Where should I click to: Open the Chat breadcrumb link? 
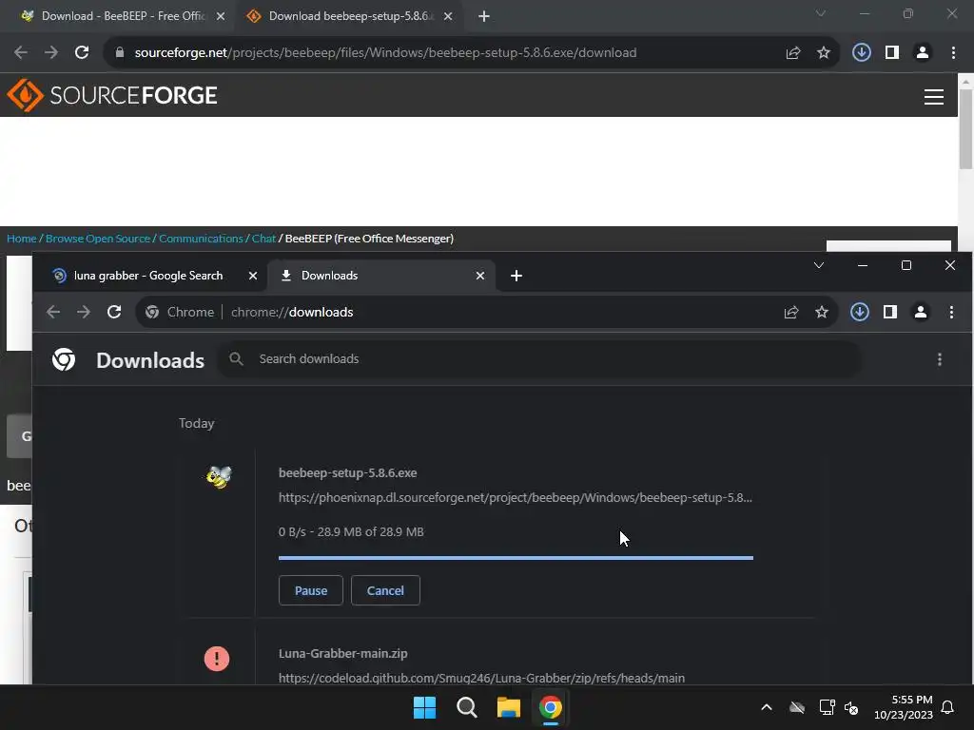tap(263, 239)
